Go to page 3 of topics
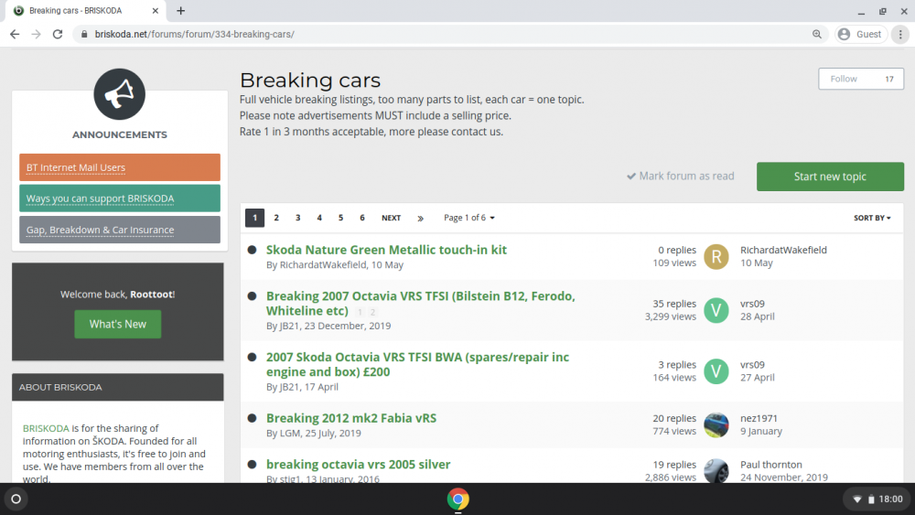The height and width of the screenshot is (515, 915). [297, 218]
